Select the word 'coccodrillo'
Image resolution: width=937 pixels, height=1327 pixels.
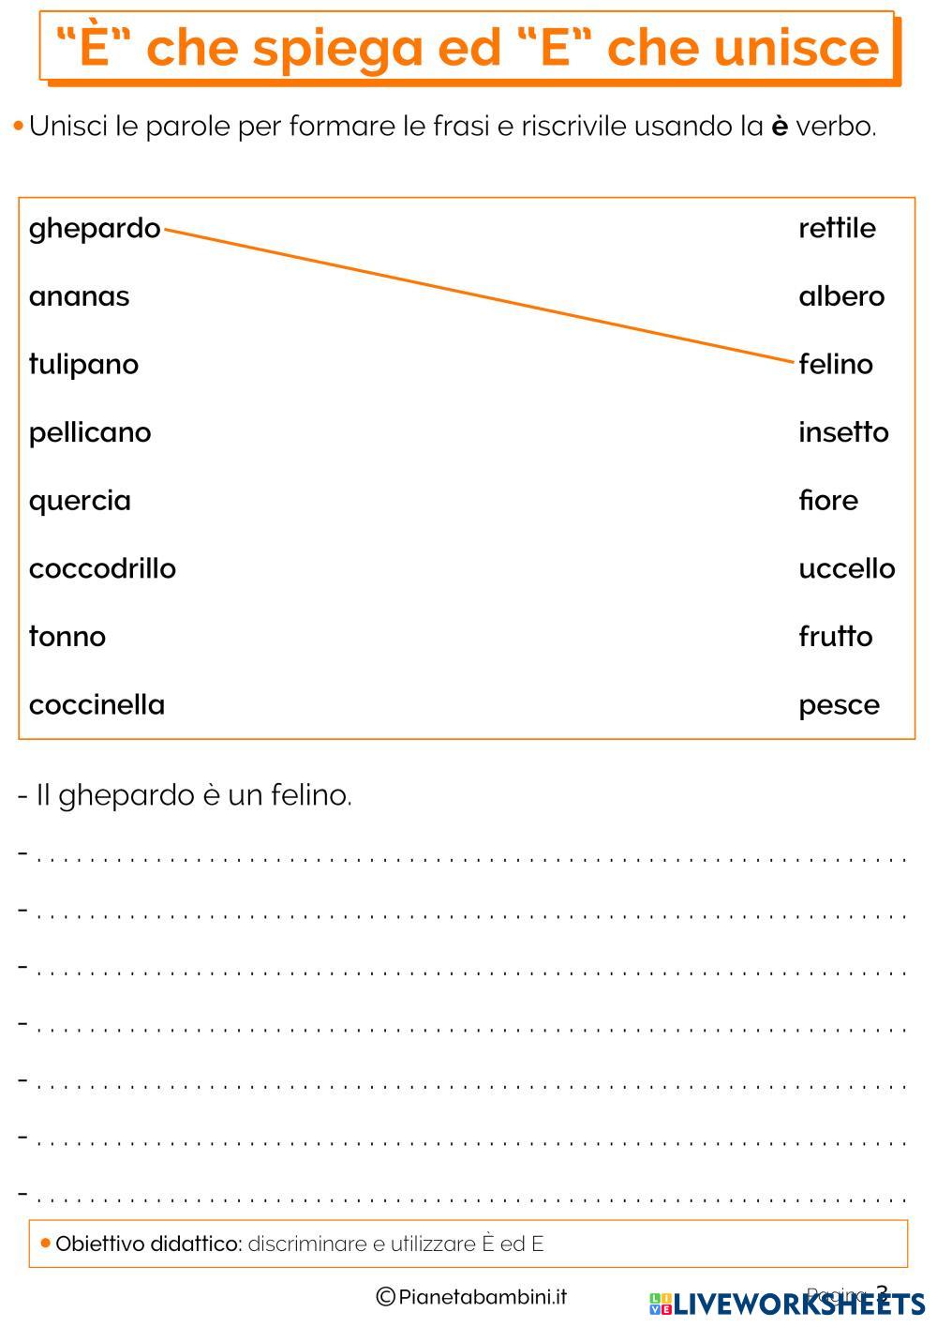pos(102,568)
